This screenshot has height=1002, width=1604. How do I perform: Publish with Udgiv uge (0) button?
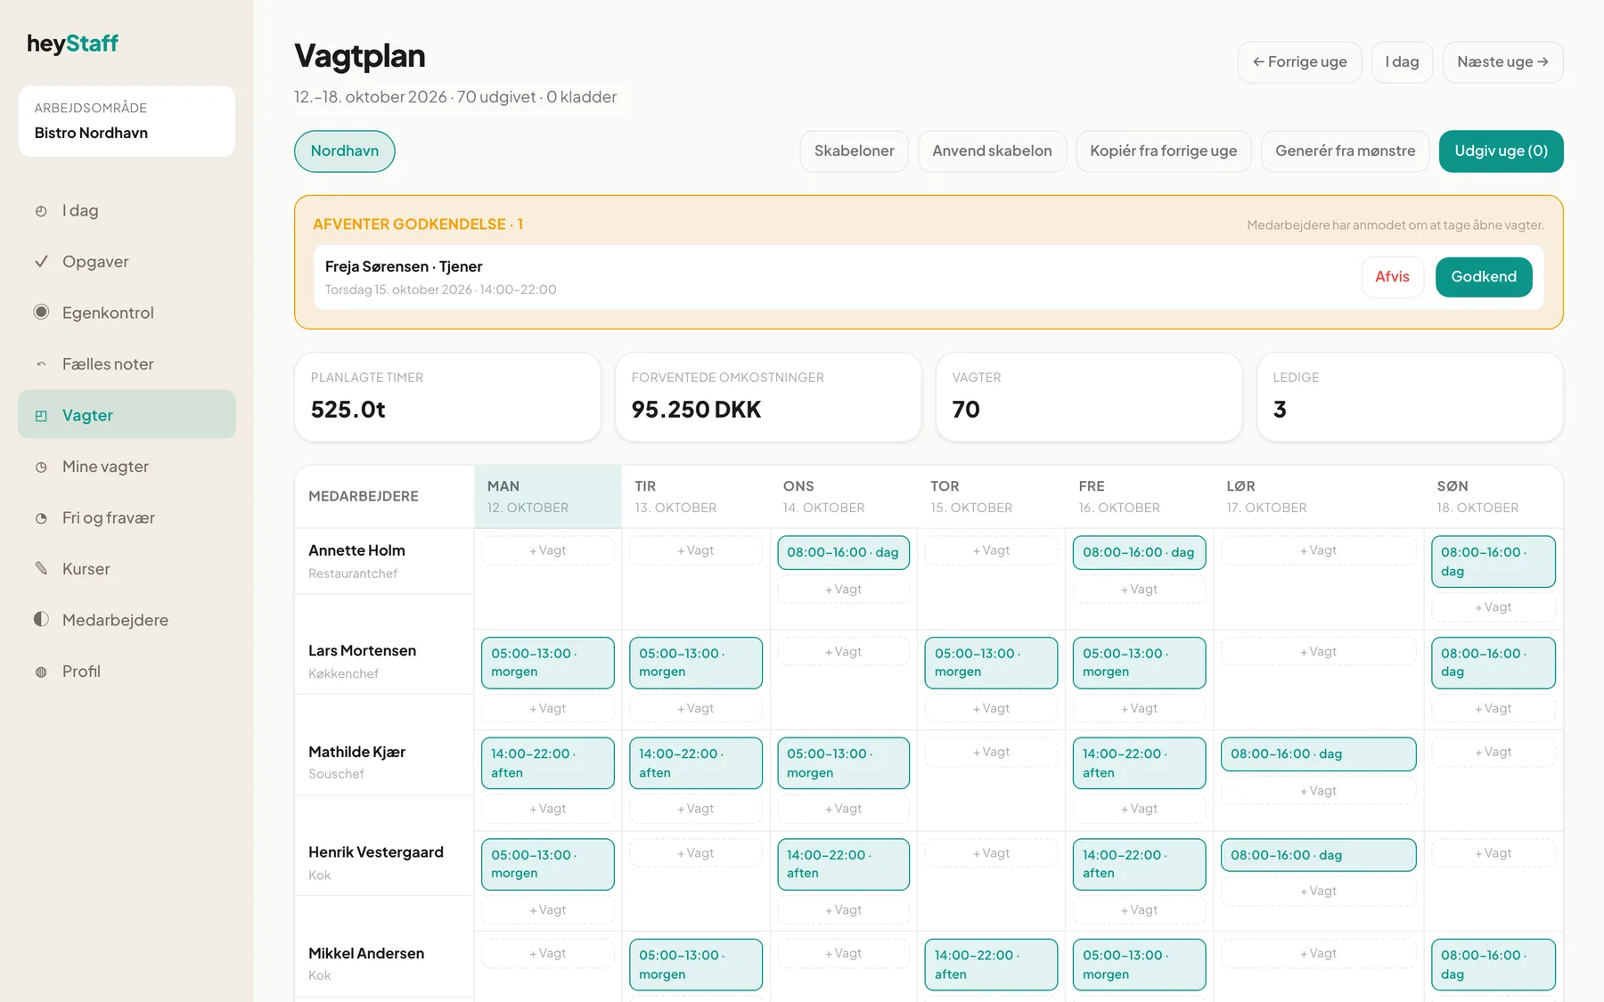pyautogui.click(x=1501, y=151)
